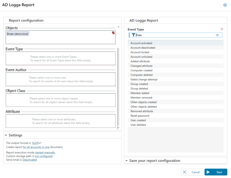Expand Save your report configuration
The width and height of the screenshot is (231, 178).
point(126,161)
